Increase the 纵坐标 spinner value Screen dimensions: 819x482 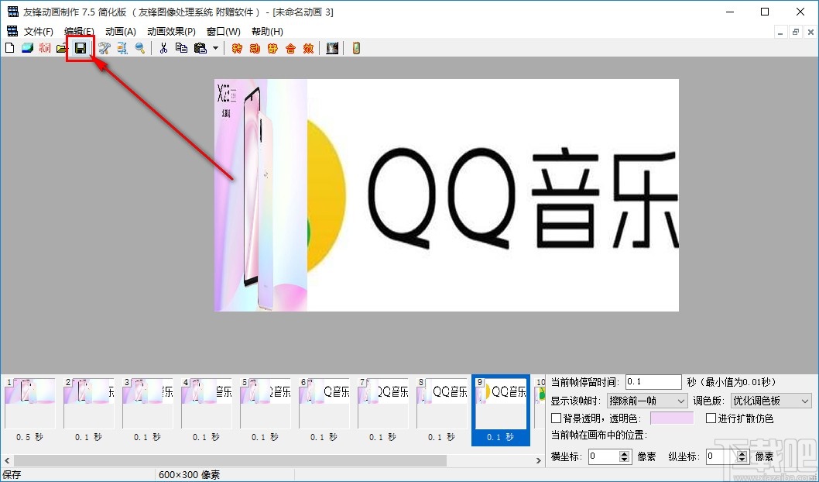742,453
